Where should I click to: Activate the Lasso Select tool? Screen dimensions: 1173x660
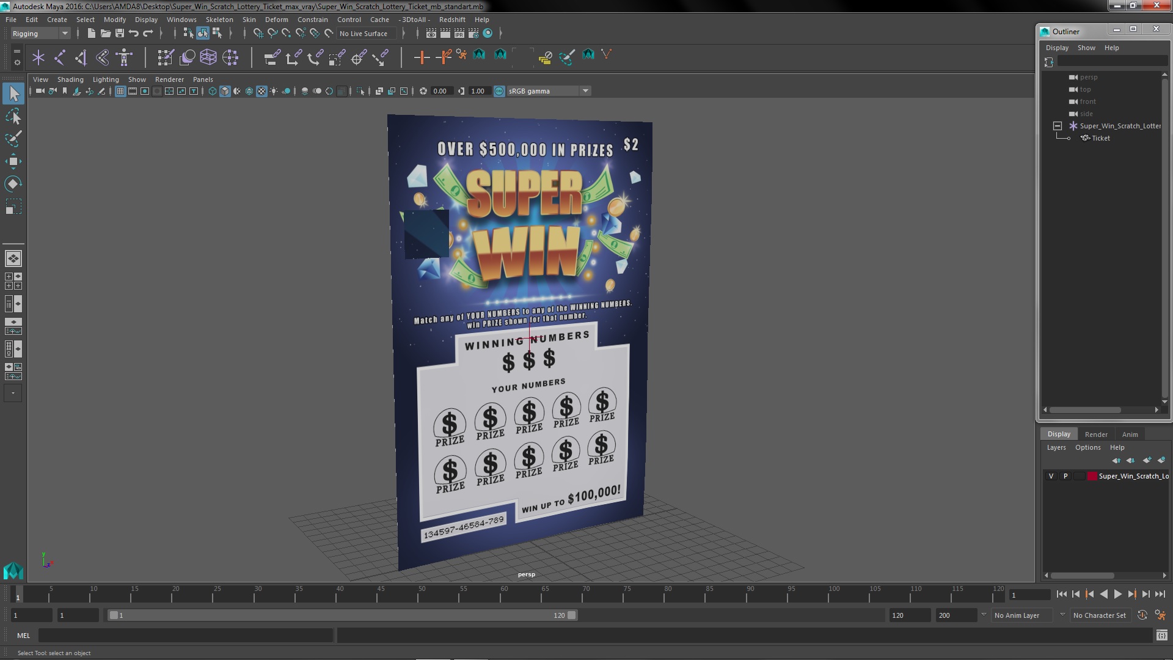(x=13, y=116)
